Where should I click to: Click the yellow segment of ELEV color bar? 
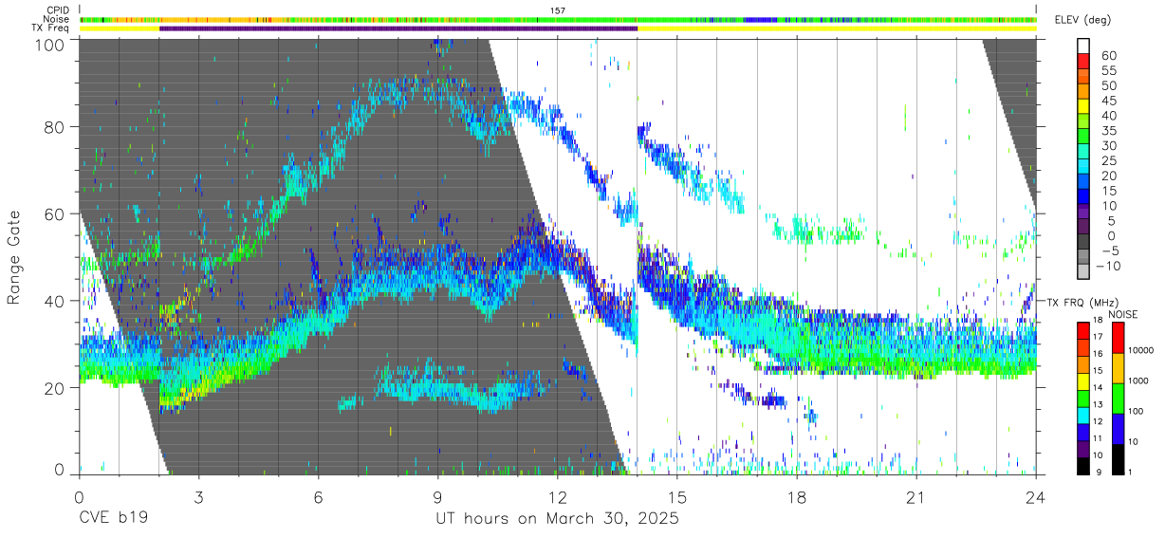1083,105
